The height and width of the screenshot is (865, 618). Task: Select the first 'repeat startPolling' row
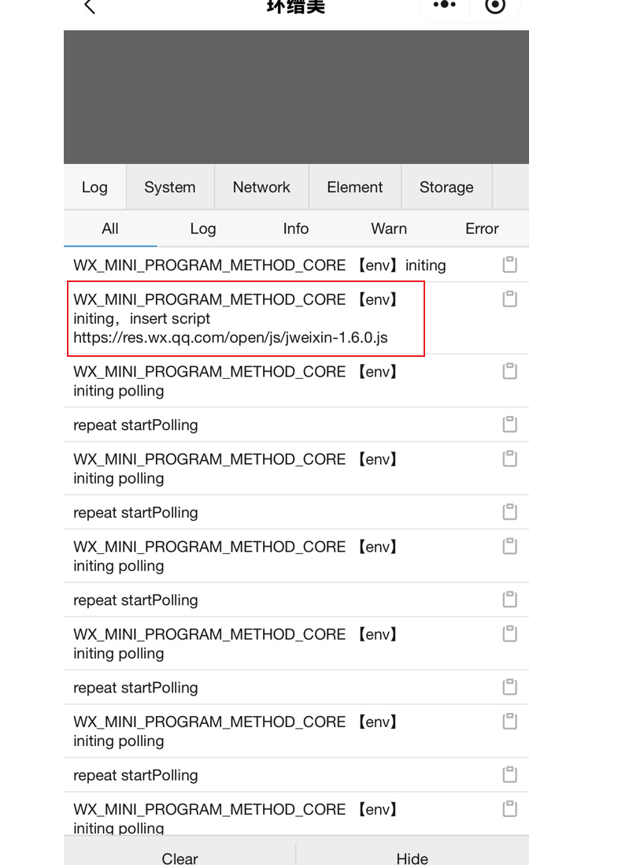coord(296,425)
